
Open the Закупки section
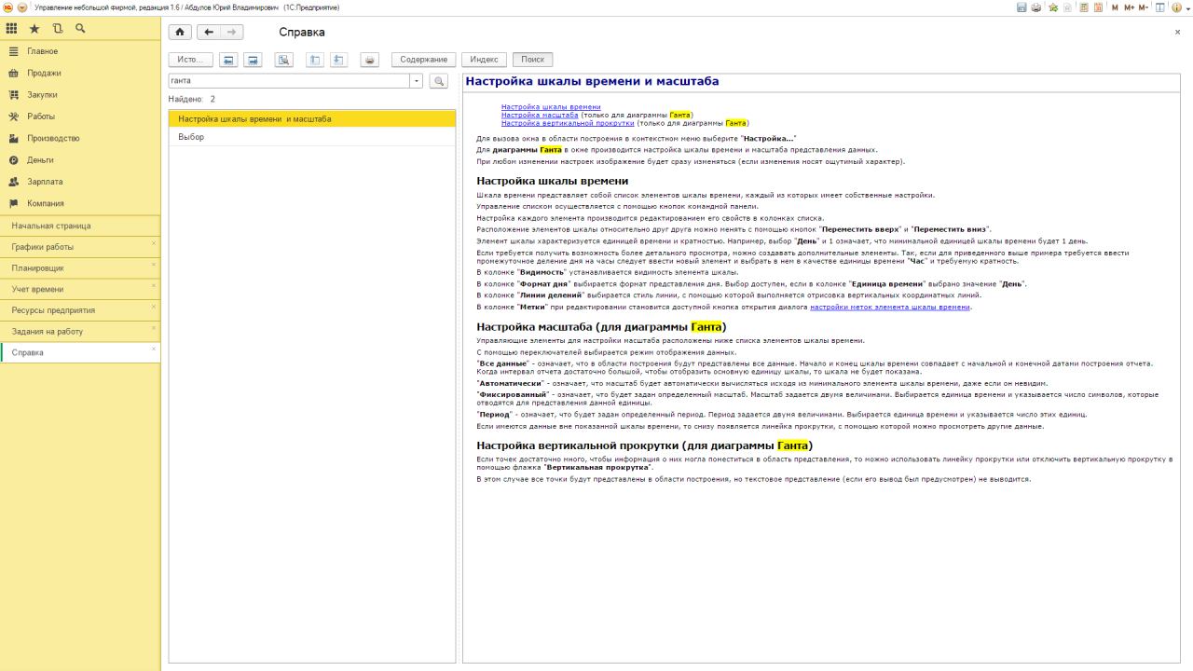[80, 95]
